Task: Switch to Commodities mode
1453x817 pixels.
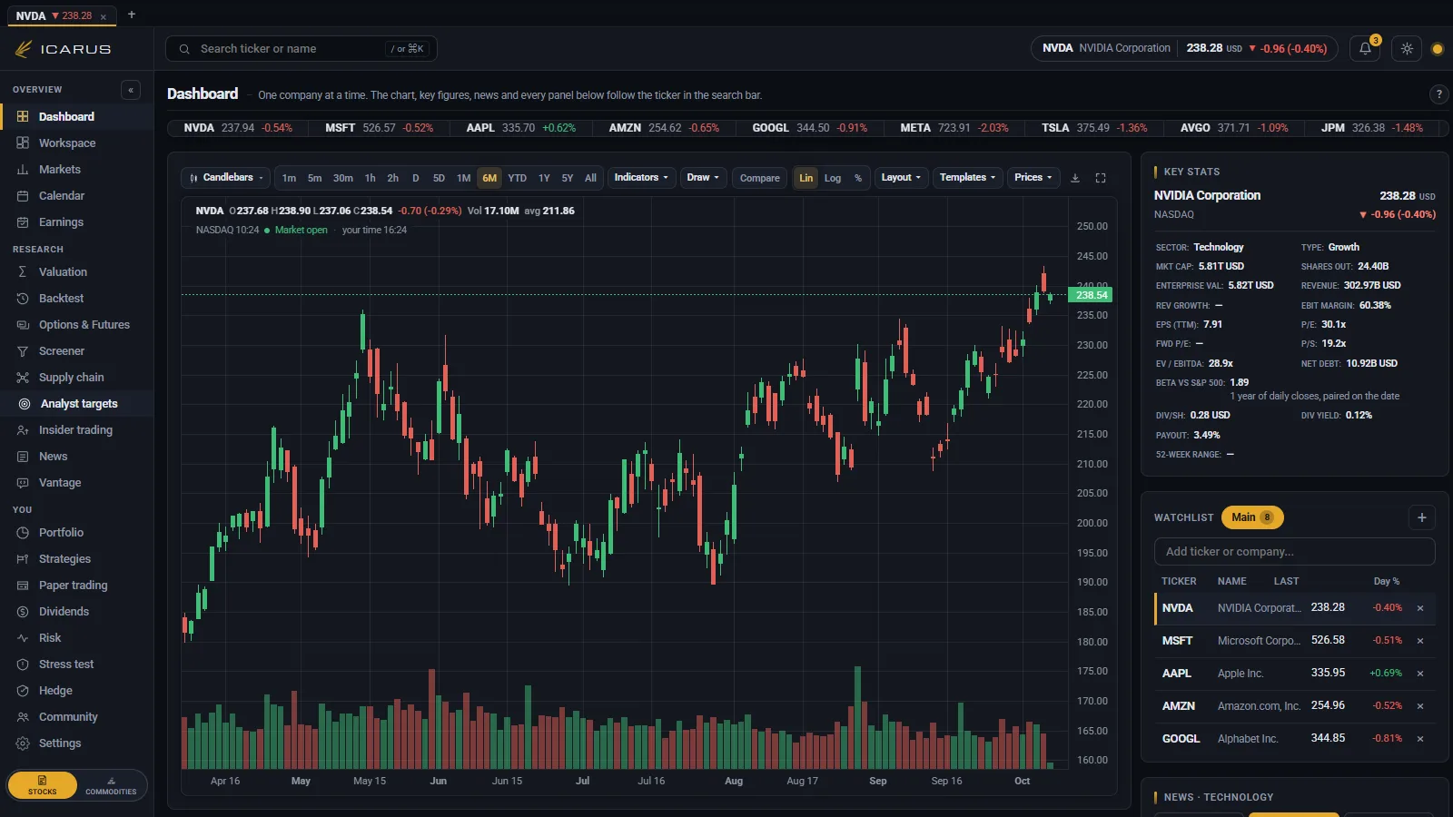Action: (x=111, y=786)
